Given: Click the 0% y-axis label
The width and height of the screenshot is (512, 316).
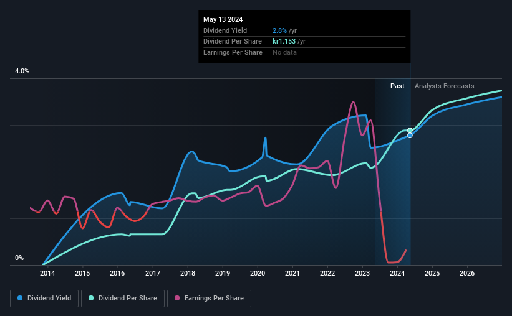Looking at the screenshot, I should pos(19,258).
